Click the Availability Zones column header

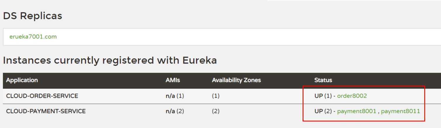(x=236, y=80)
